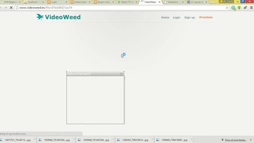
Task: Switch to the Facebook Jaycee tab
Action: [x=197, y=2]
